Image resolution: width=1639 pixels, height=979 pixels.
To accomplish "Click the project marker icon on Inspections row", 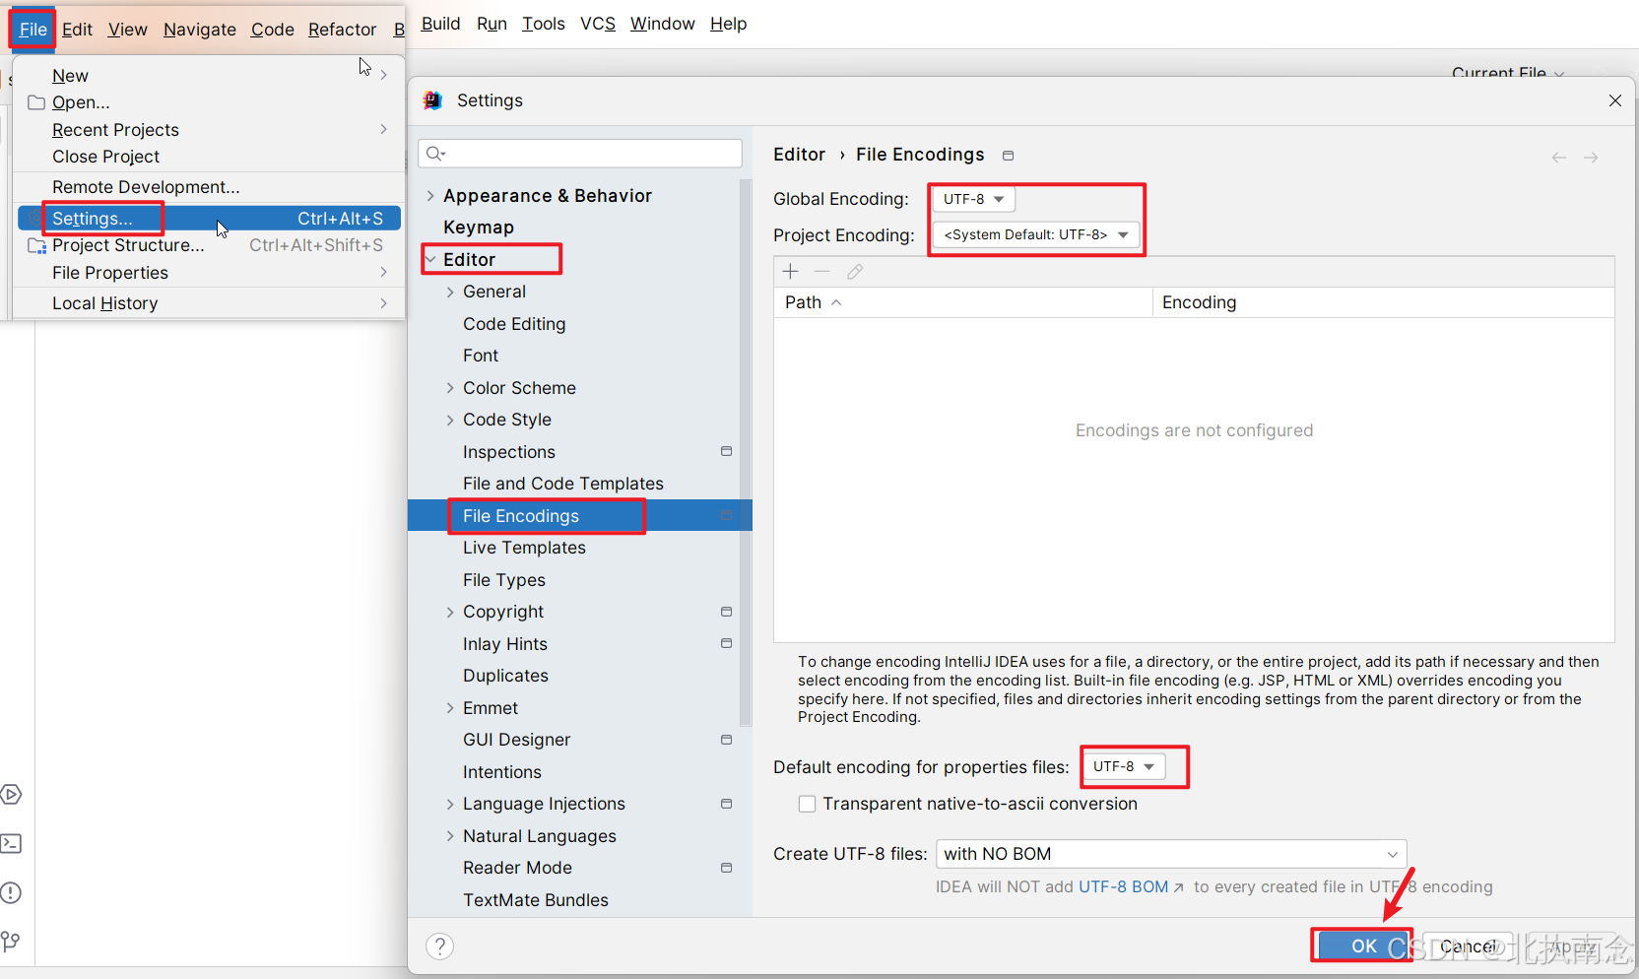I will [x=726, y=451].
